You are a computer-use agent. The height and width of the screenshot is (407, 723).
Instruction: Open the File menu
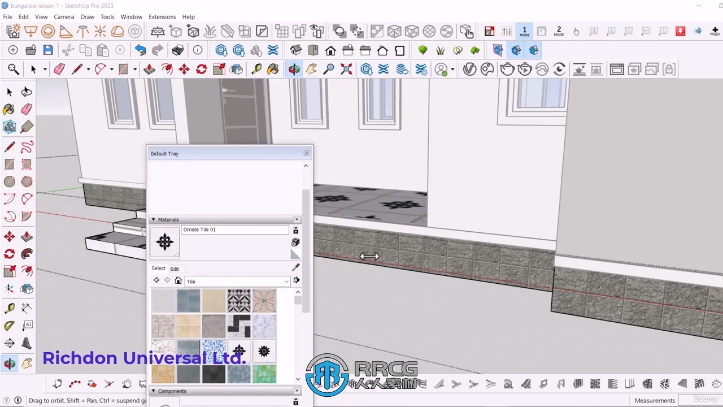tap(7, 17)
